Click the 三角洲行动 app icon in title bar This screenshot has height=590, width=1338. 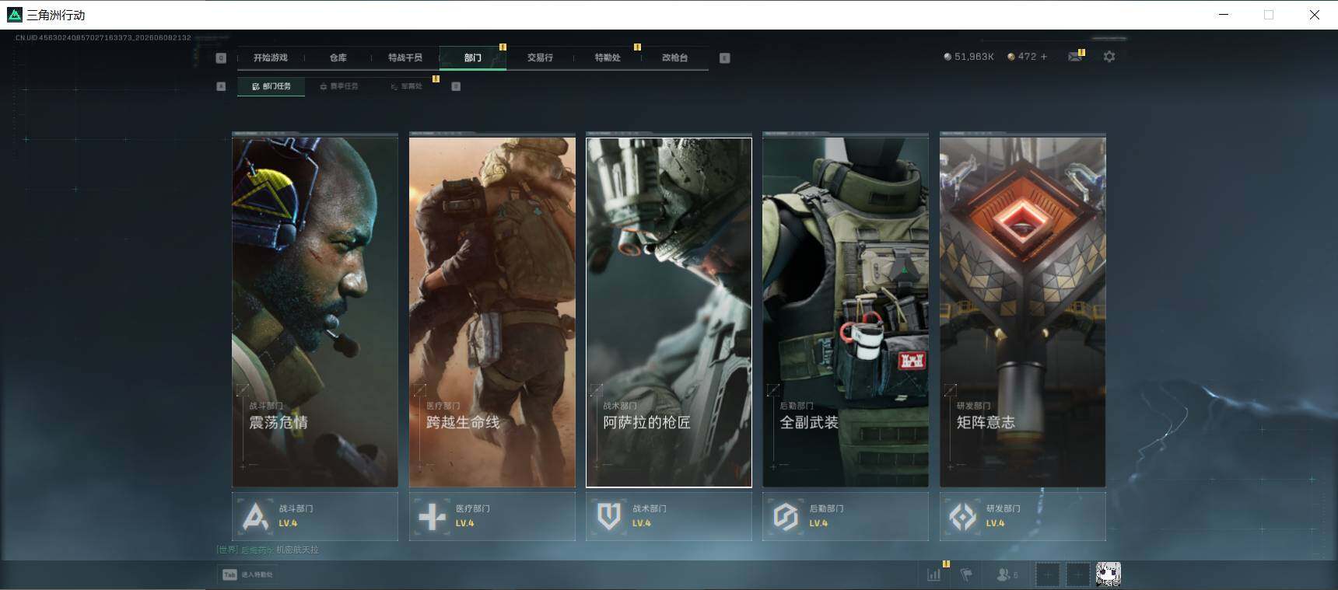tap(14, 15)
